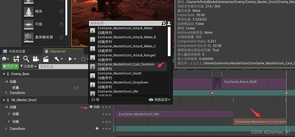Jump to next key on SK_Master_Grunt Transform

coord(110,129)
